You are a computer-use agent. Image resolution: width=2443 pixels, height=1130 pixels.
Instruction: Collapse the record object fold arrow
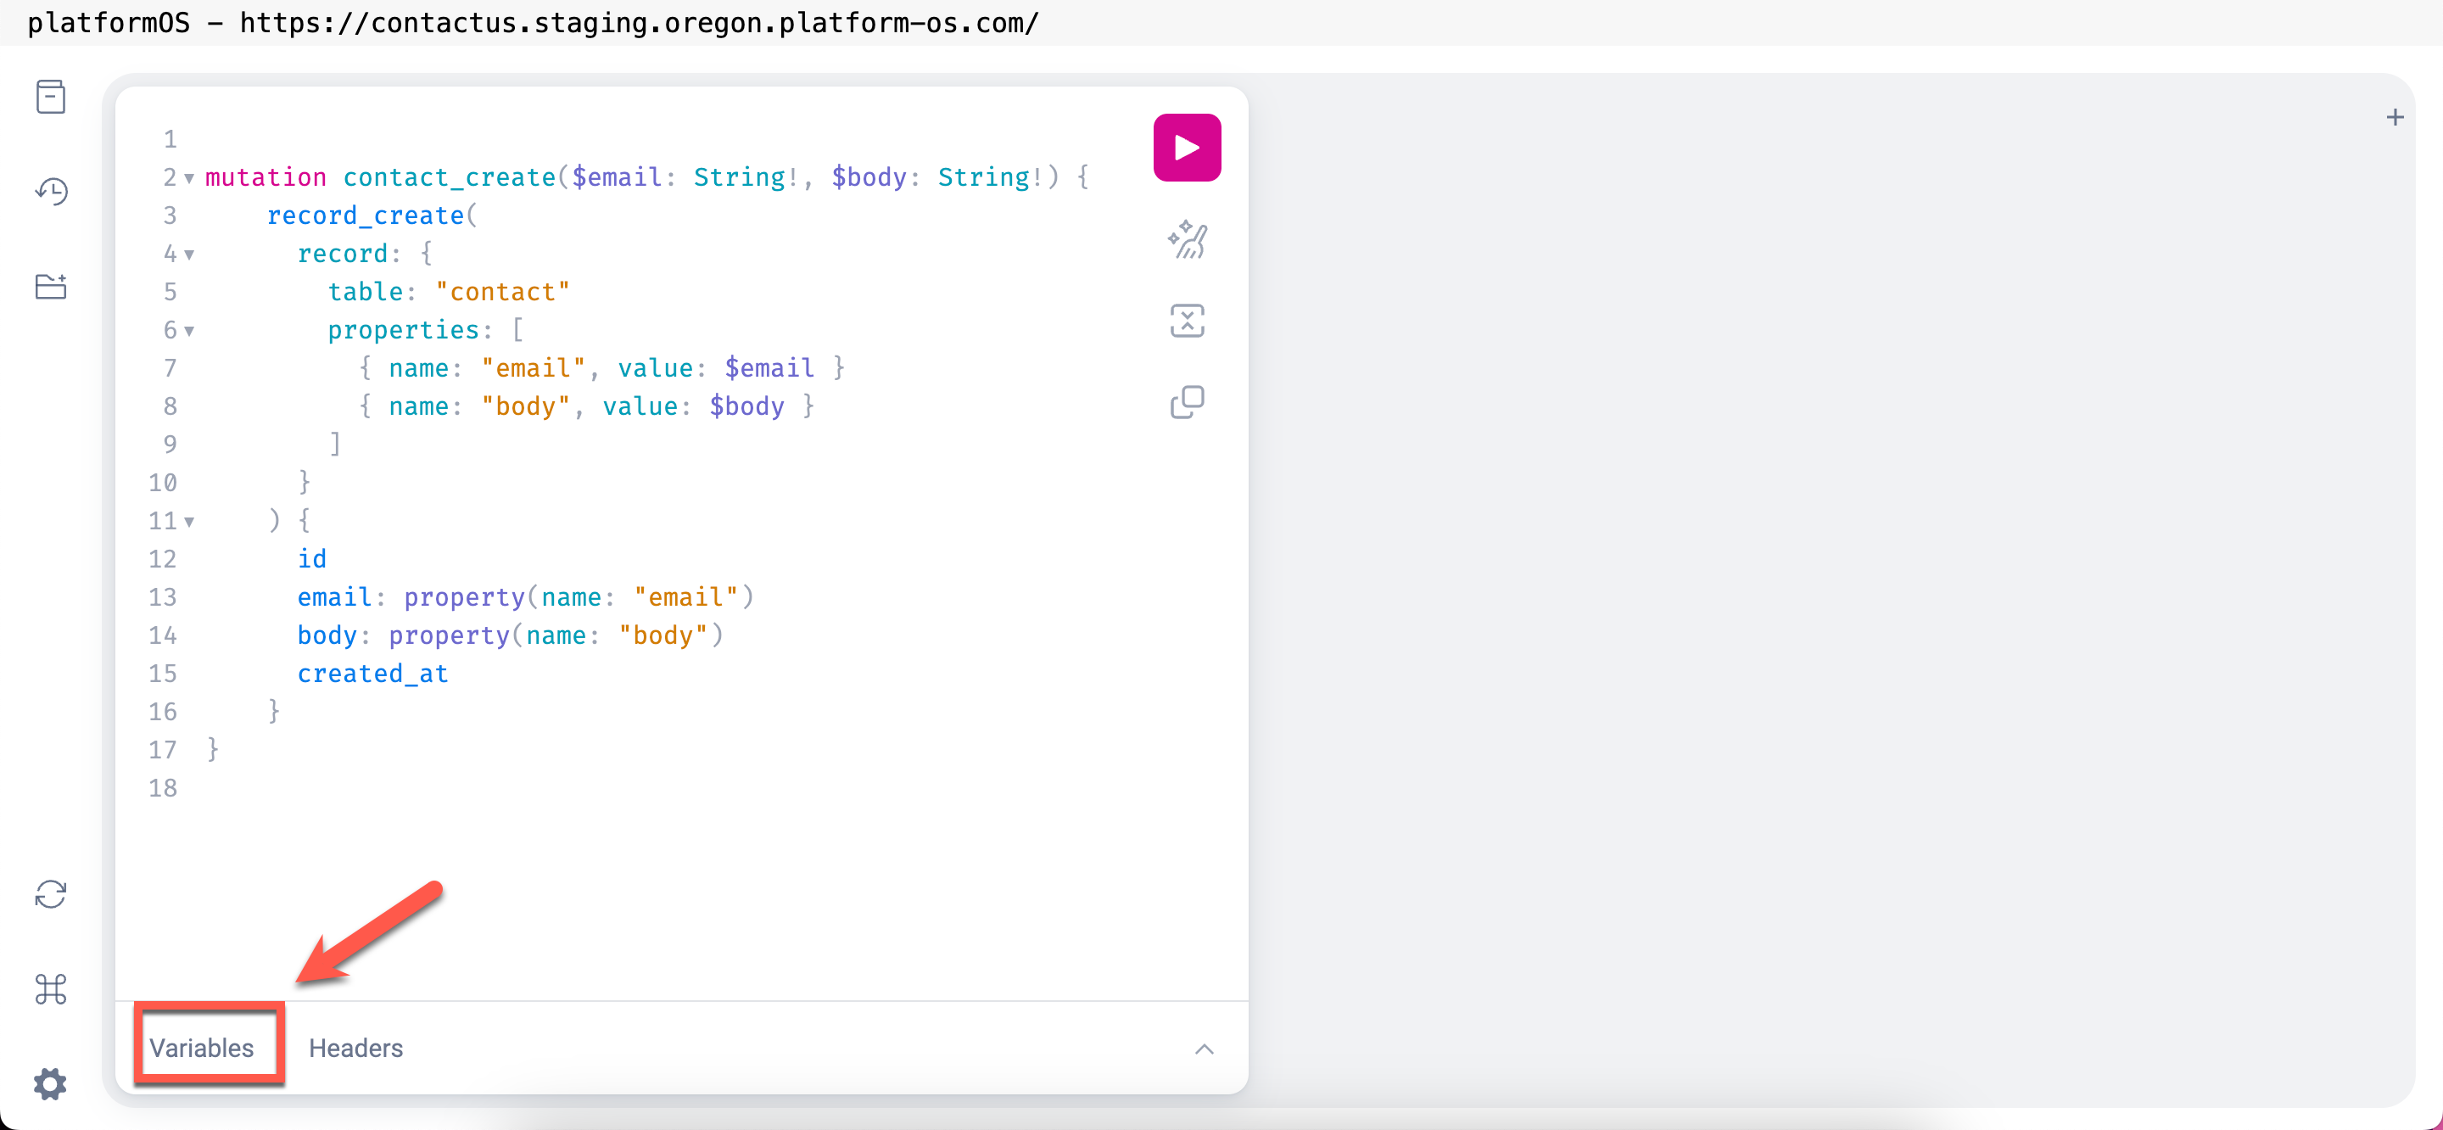click(188, 255)
